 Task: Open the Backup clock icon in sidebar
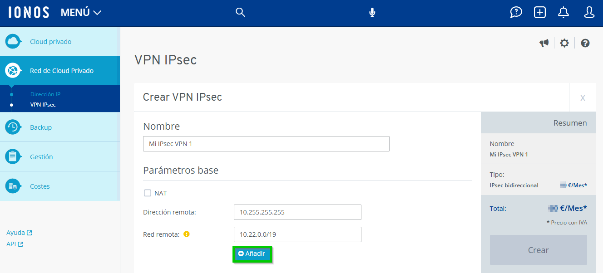coord(13,127)
